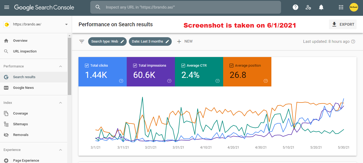Open the Removals tool
This screenshot has height=163, width=363.
click(20, 135)
